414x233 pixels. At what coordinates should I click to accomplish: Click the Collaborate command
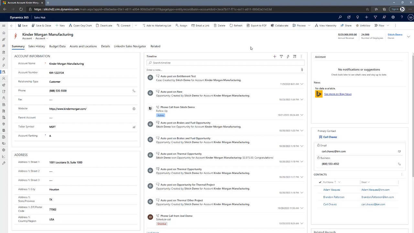click(279, 26)
